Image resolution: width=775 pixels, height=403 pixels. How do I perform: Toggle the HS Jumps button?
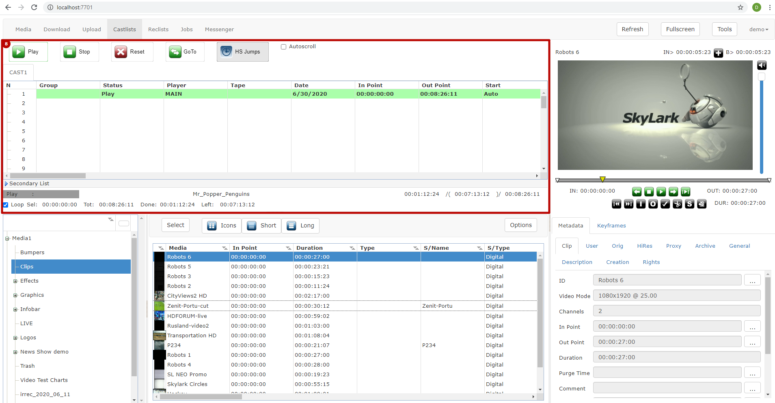click(243, 52)
